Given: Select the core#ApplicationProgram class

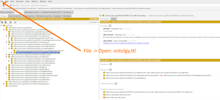Looking at the screenshot, I should (x=40, y=51).
